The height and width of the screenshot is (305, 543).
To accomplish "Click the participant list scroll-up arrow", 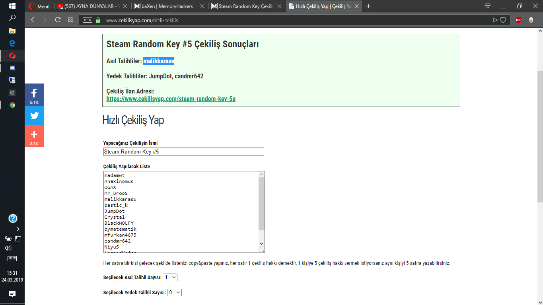I will tap(261, 175).
